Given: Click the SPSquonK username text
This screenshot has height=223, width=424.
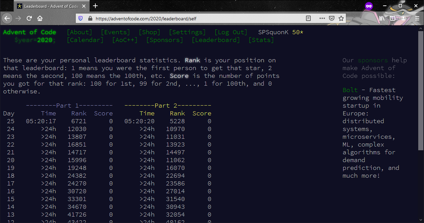Looking at the screenshot, I should click(x=273, y=32).
